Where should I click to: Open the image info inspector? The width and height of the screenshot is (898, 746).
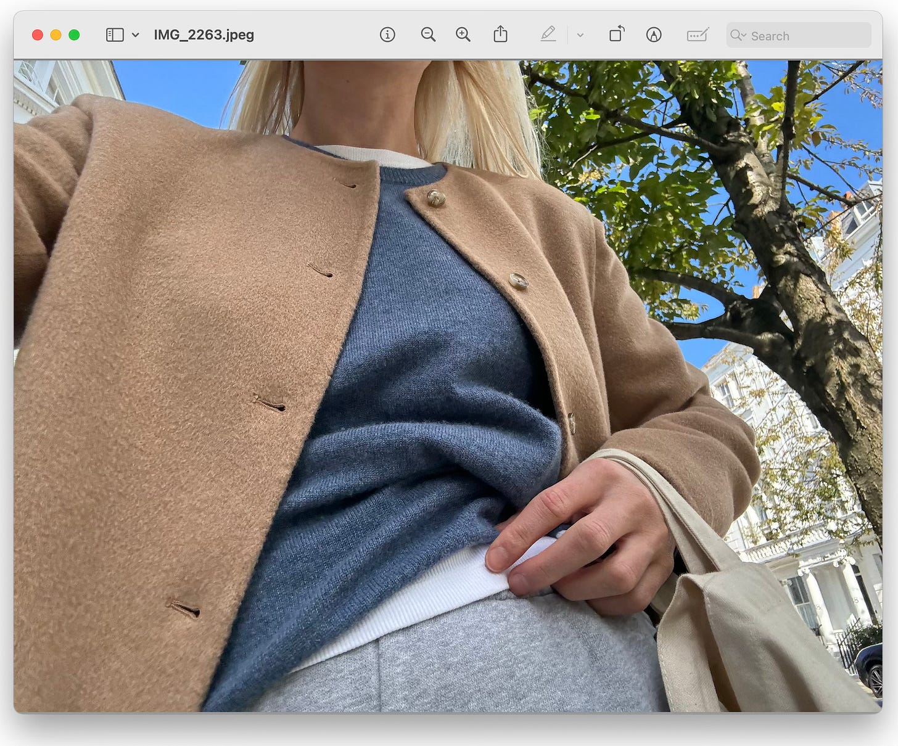coord(387,35)
